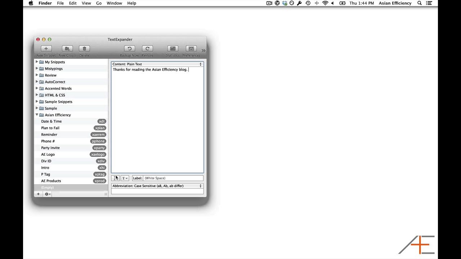Click the Delete trash toolbar icon

point(84,49)
